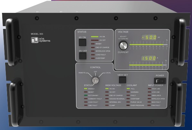Click the green HV ON status indicator
This screenshot has height=130, width=192.
pos(95,37)
